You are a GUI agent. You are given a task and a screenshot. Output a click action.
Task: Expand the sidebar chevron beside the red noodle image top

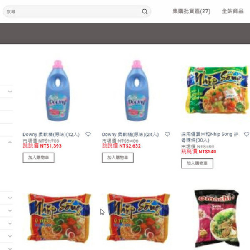[10, 198]
